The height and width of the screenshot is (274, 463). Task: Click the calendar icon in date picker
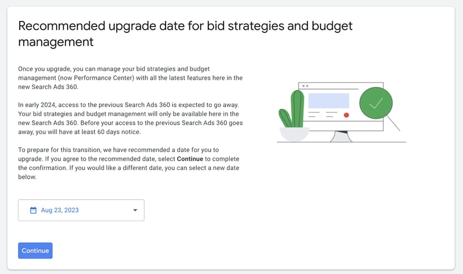(x=34, y=210)
